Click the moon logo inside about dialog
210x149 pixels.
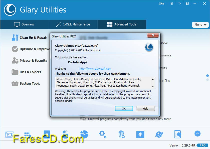(149, 47)
